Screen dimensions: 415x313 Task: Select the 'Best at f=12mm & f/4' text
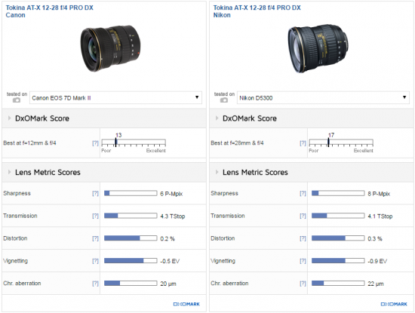[x=29, y=143]
